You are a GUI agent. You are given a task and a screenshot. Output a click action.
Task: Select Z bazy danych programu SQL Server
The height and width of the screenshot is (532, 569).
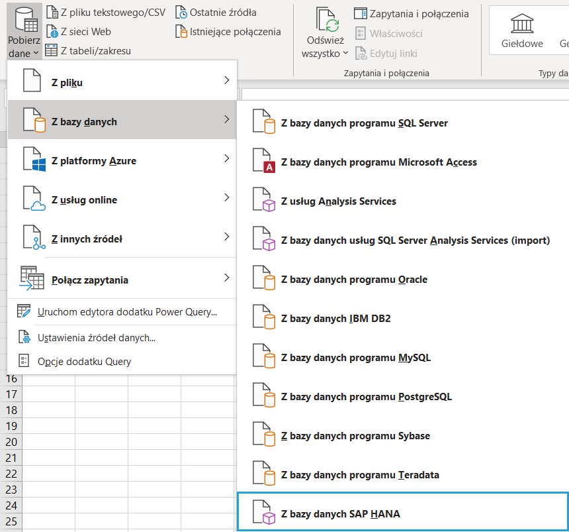(x=364, y=123)
